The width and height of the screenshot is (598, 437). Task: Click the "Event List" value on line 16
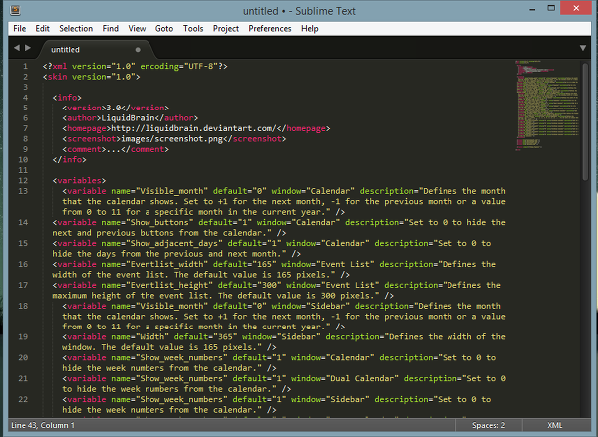348,265
